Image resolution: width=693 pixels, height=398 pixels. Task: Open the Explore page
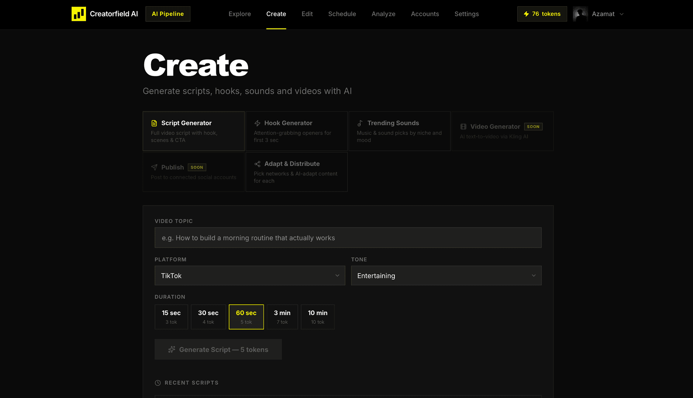click(x=239, y=14)
